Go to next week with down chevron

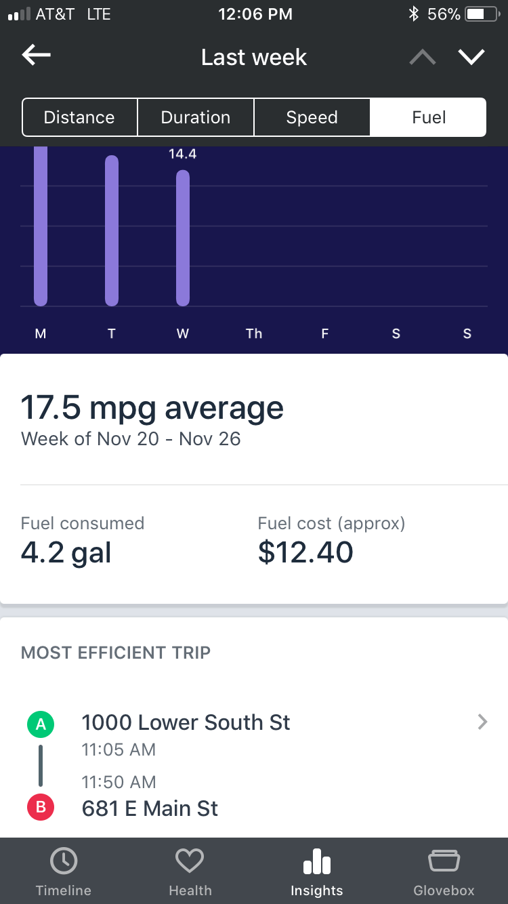tap(471, 57)
